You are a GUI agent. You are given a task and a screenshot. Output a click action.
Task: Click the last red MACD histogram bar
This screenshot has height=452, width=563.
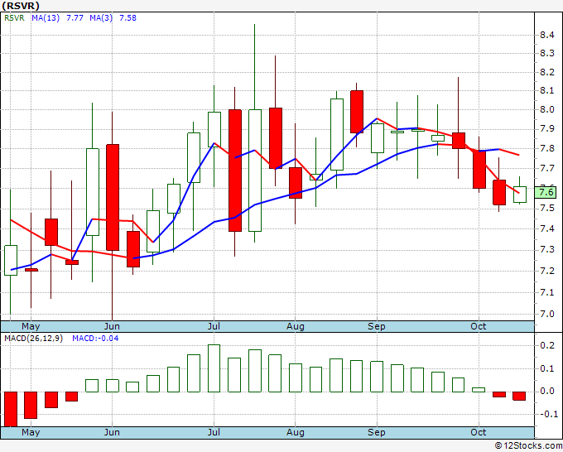pyautogui.click(x=519, y=396)
